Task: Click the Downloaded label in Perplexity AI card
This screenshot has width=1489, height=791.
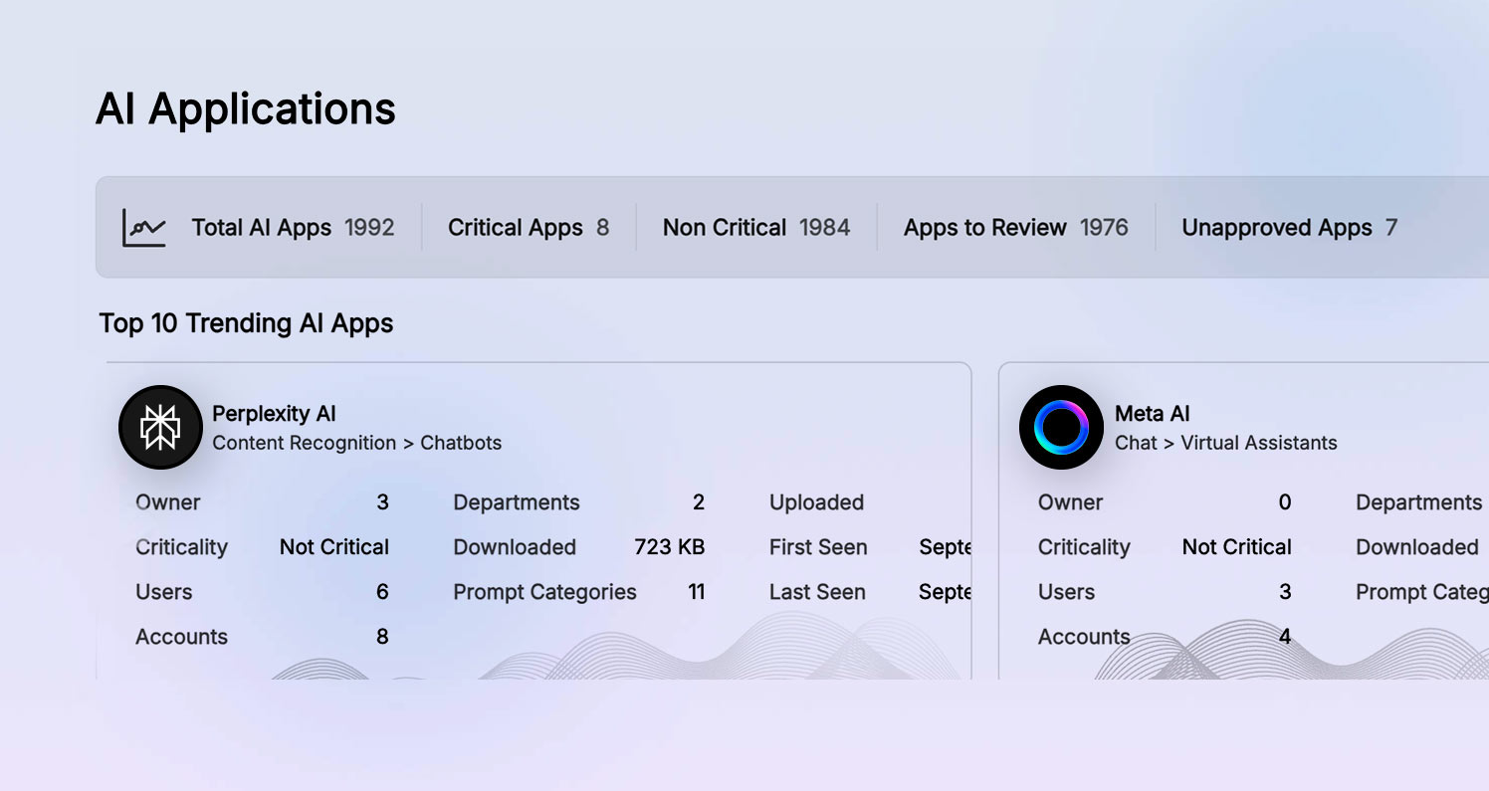Action: tap(515, 547)
